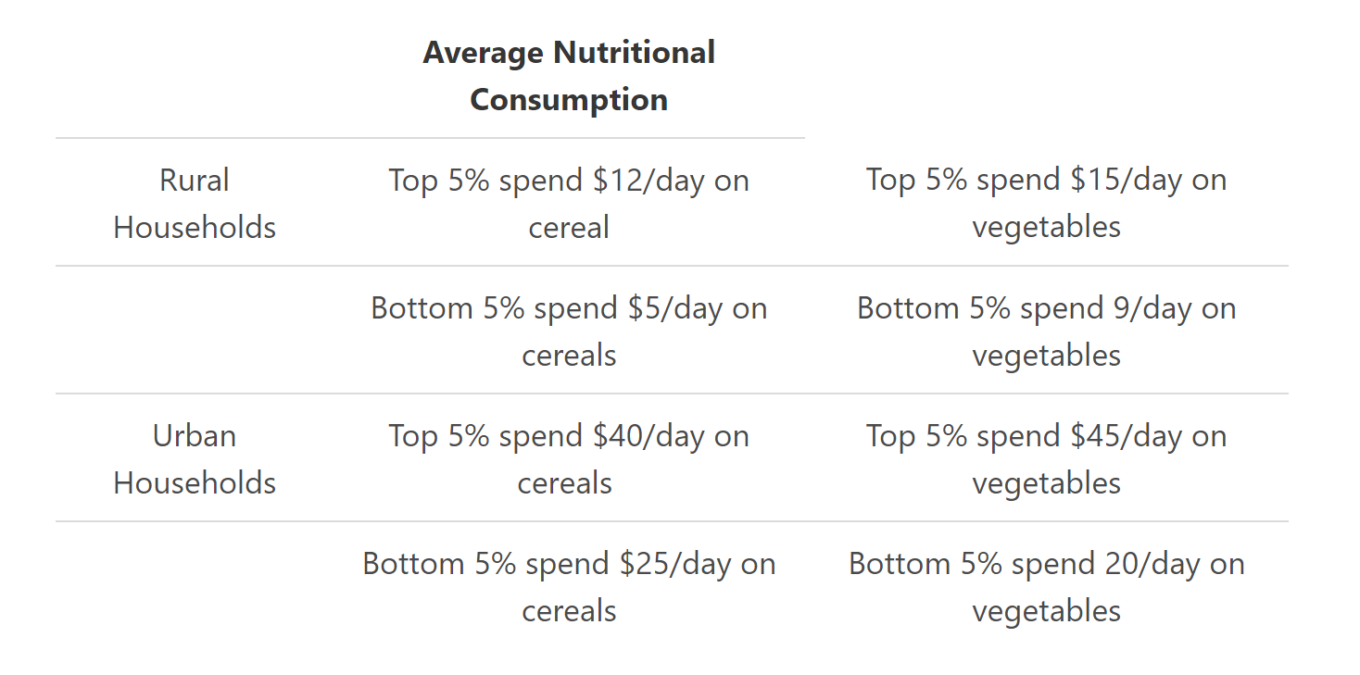
Task: Select the Rural Households row label
Action: 195,204
